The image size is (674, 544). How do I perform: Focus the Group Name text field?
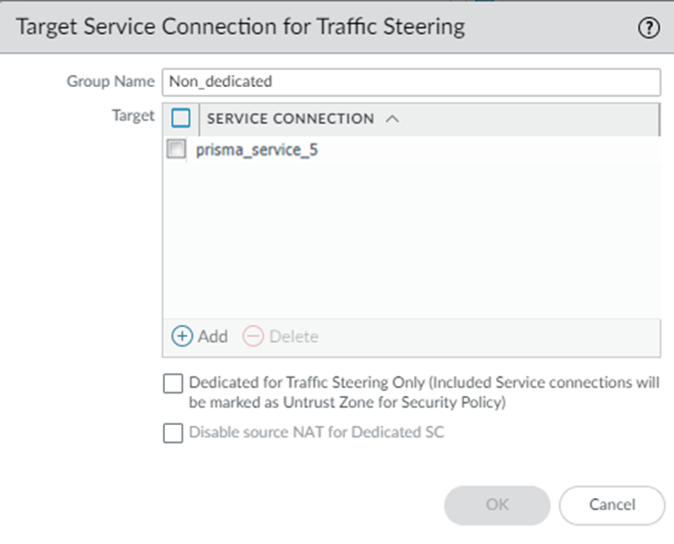(x=412, y=81)
